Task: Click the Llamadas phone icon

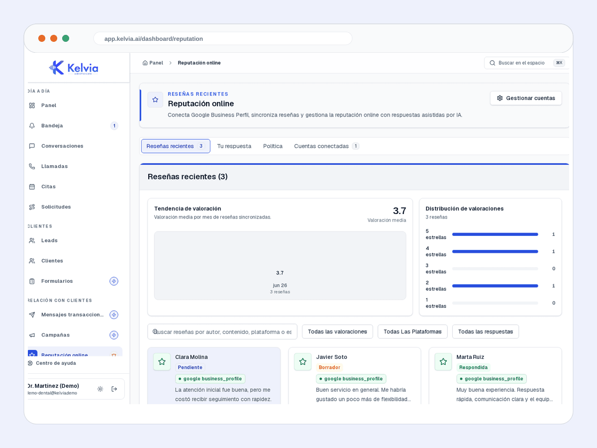Action: 32,166
